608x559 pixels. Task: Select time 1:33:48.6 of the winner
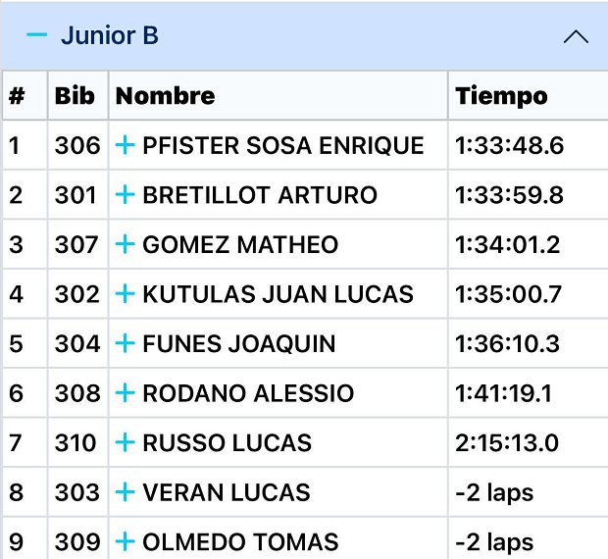coord(509,146)
